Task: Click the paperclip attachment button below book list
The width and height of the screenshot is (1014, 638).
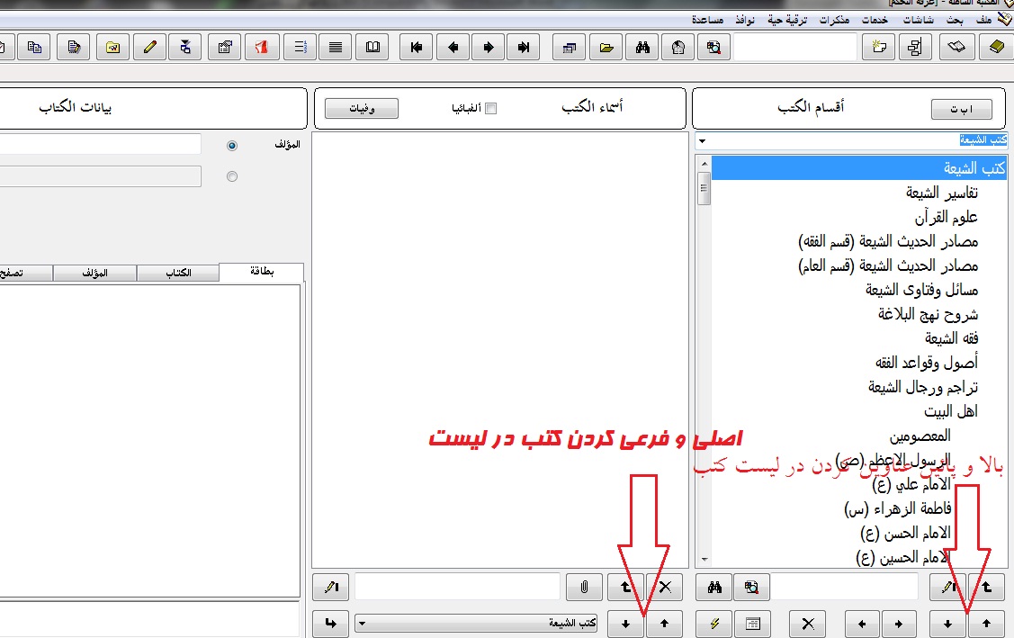Action: [584, 588]
